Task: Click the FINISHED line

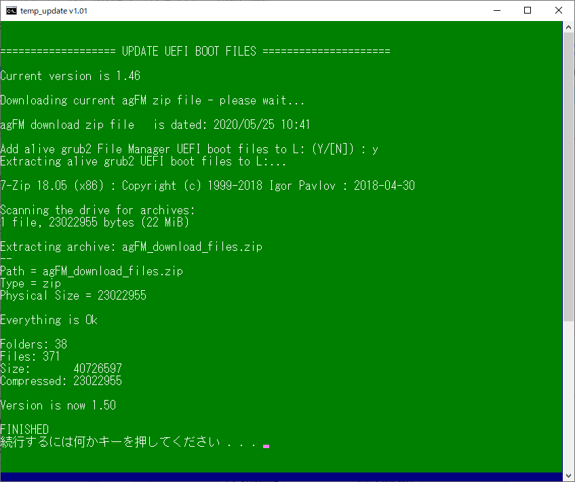Action: pos(24,430)
